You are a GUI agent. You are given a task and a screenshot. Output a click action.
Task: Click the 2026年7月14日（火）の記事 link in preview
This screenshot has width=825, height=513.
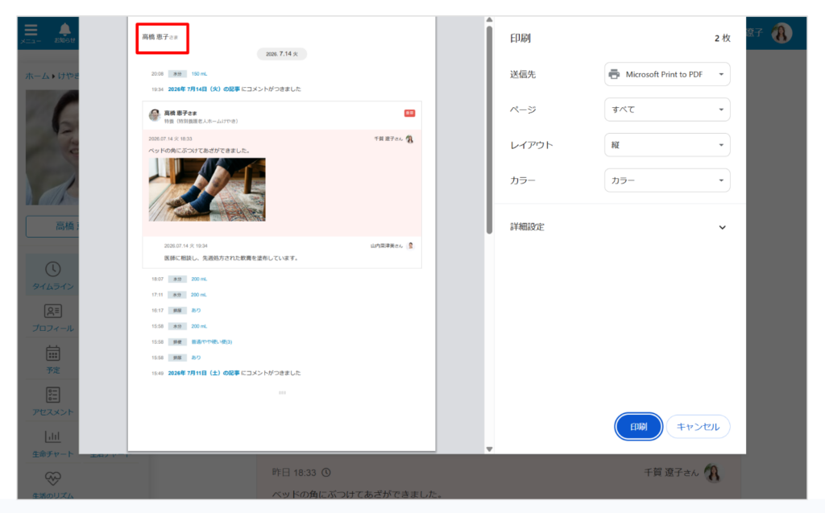coord(204,89)
